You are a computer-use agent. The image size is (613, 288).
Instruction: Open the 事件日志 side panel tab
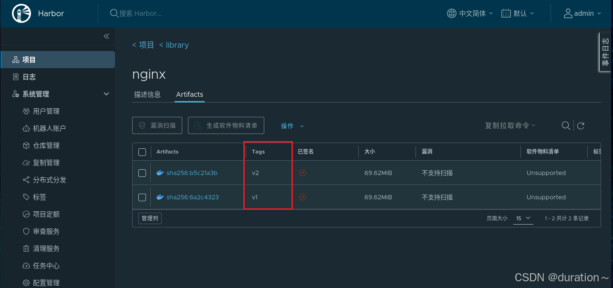point(605,52)
